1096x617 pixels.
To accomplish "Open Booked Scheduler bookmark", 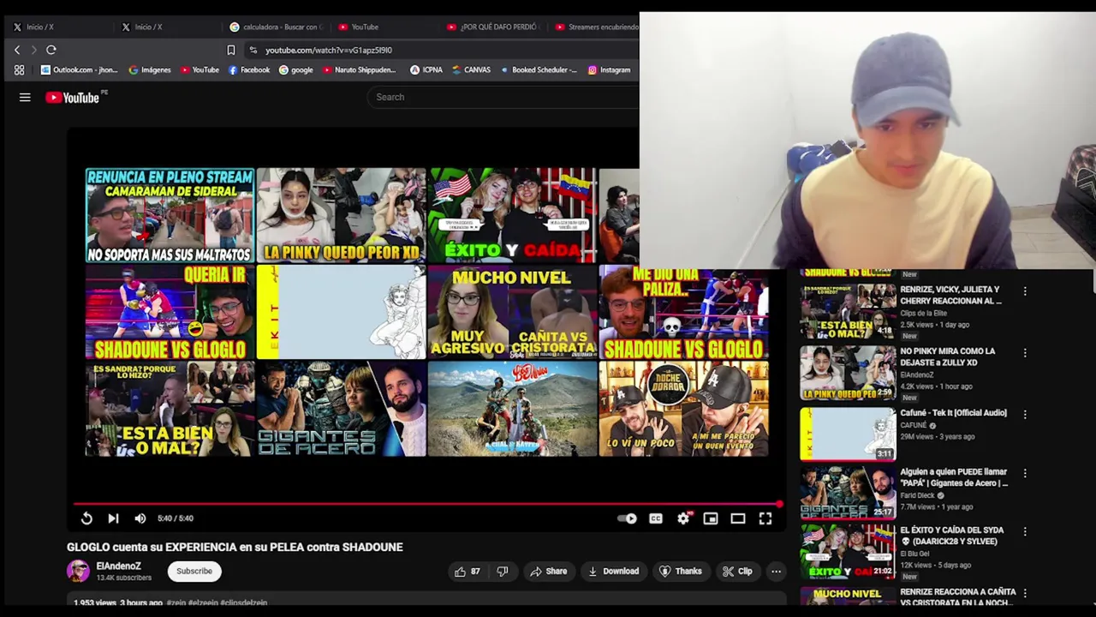I will pyautogui.click(x=539, y=70).
